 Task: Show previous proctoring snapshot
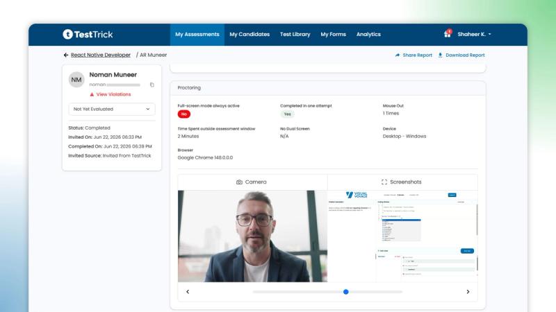point(188,292)
